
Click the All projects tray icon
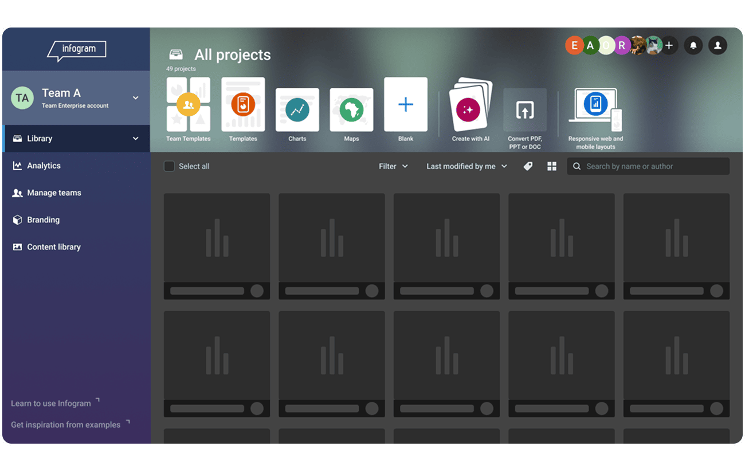(176, 55)
